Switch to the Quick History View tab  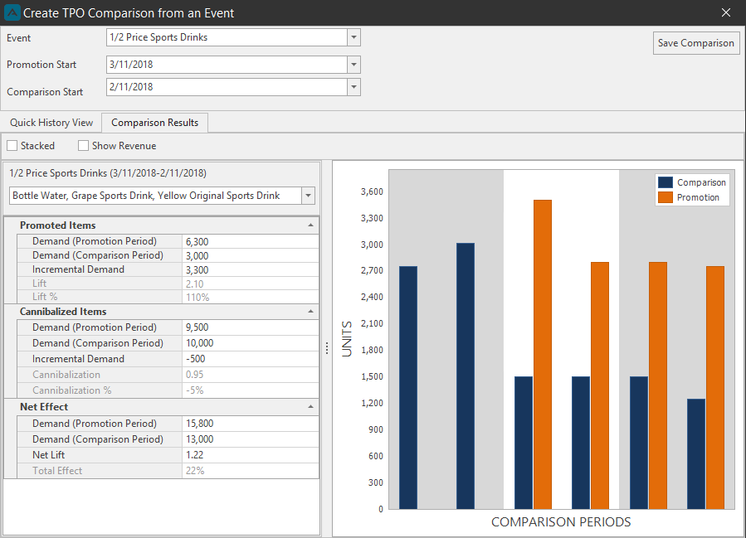point(51,123)
